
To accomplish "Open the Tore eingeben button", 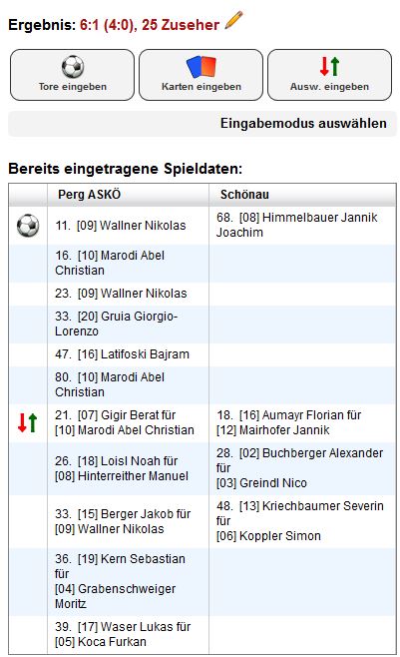I will [x=73, y=75].
